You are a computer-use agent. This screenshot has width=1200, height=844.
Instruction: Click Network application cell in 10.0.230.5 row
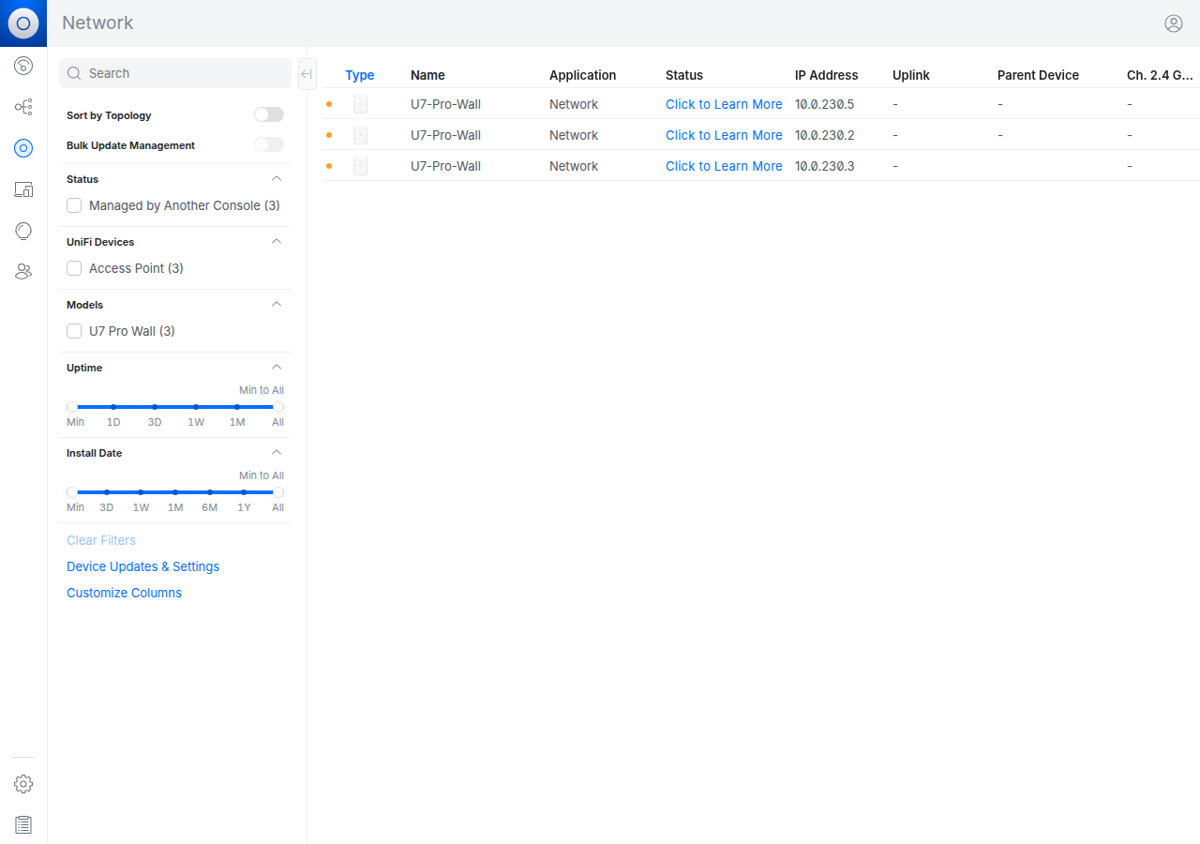pyautogui.click(x=574, y=104)
